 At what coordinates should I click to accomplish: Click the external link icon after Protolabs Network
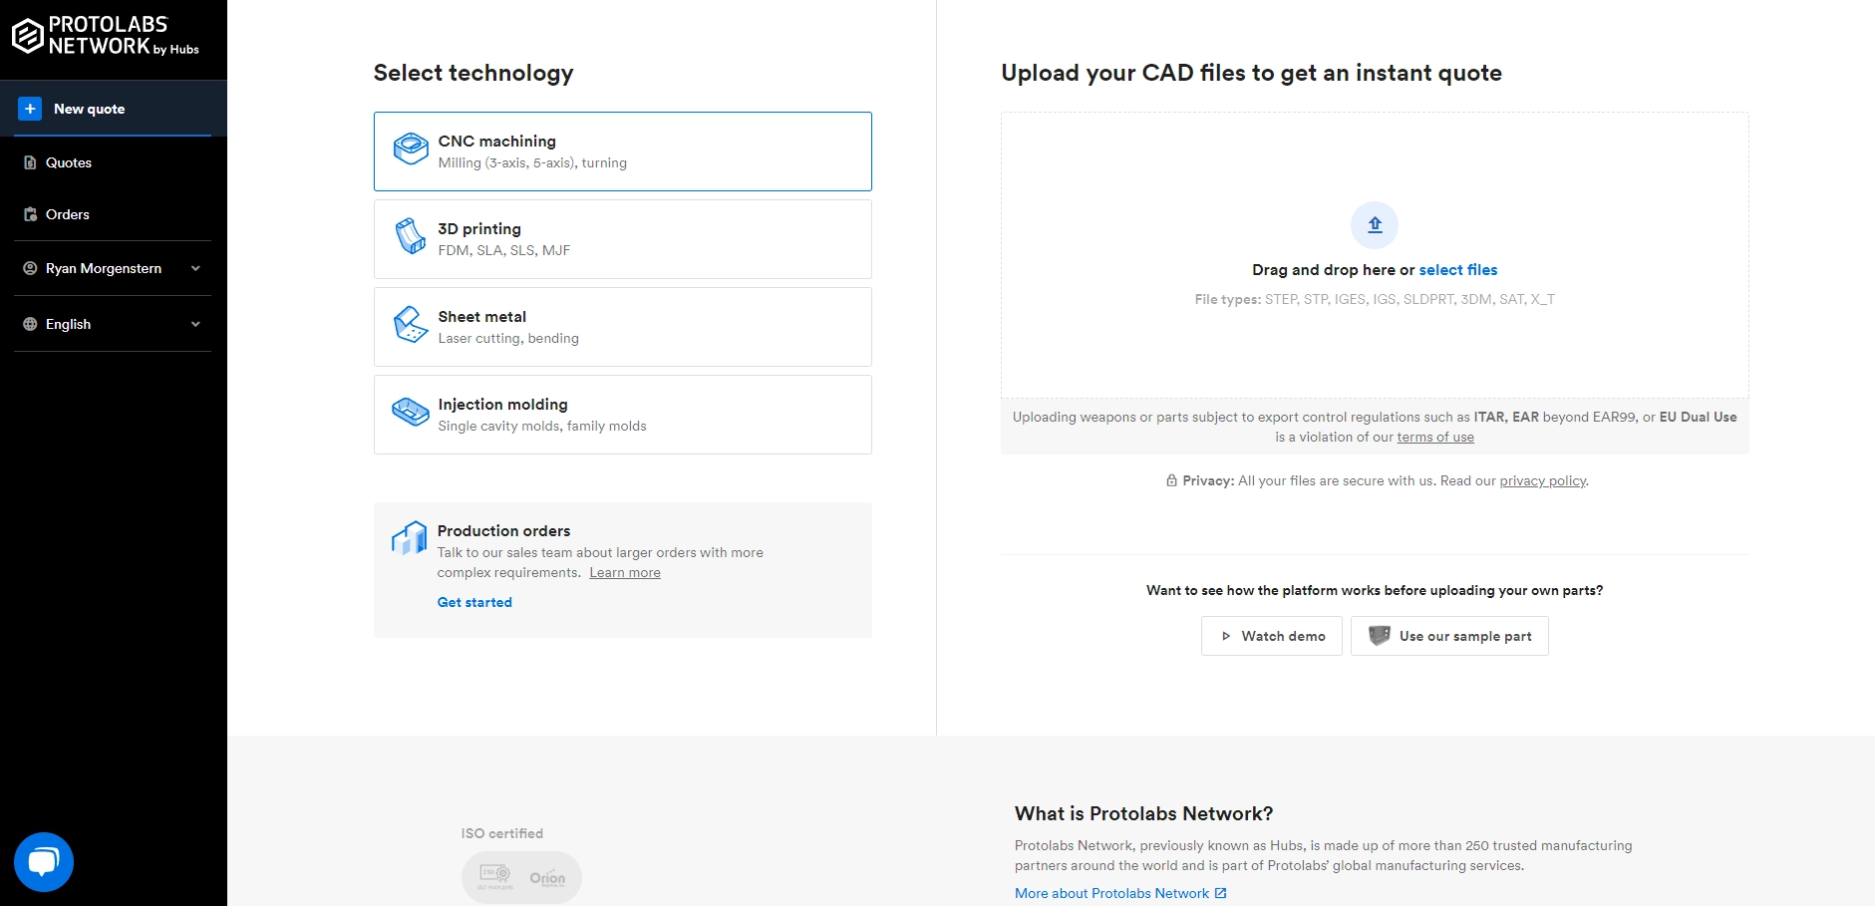(1221, 893)
